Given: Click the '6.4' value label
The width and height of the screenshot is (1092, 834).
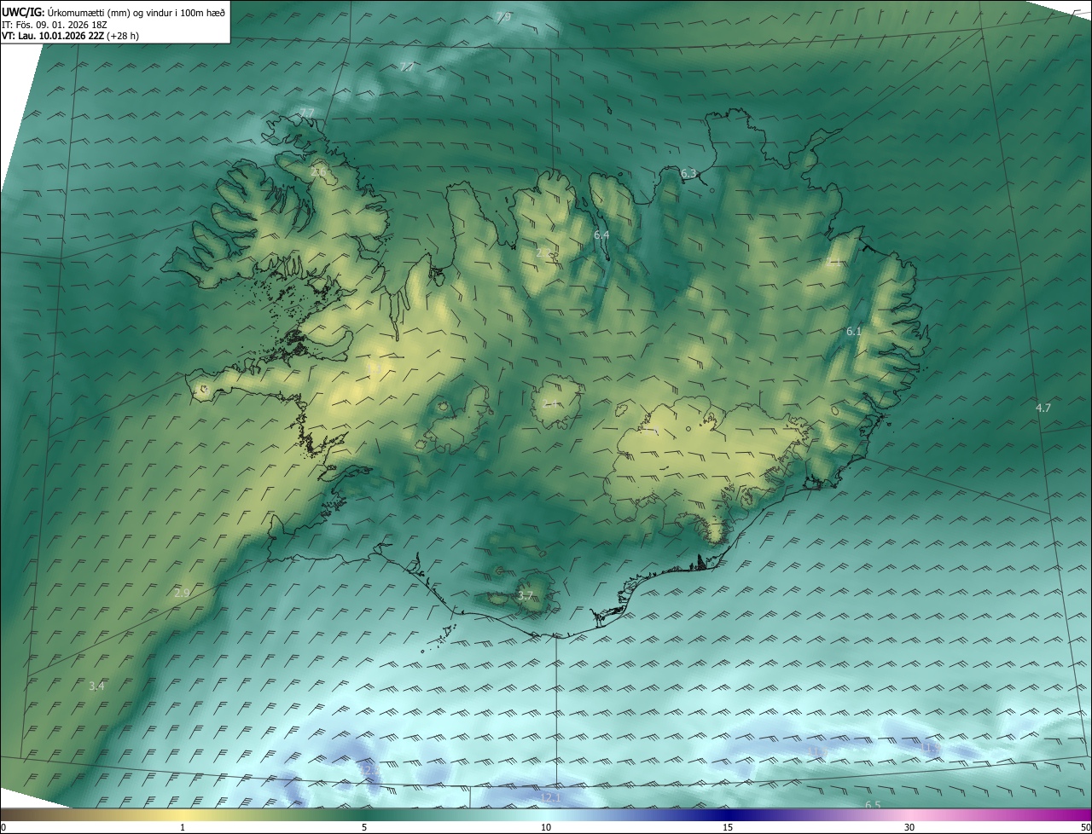Looking at the screenshot, I should (x=601, y=235).
